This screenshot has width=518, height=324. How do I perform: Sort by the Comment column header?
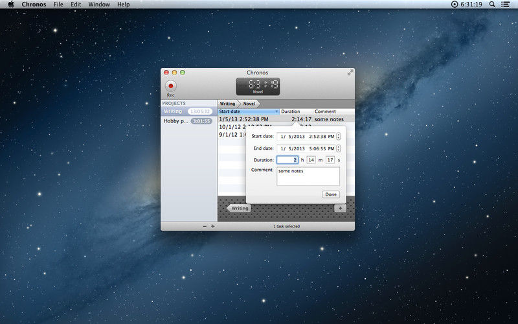(x=333, y=111)
